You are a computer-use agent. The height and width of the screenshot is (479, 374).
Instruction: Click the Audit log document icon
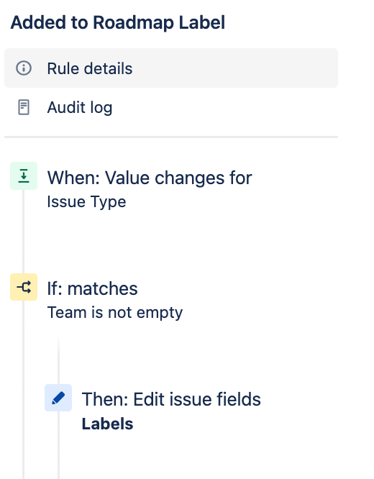(24, 107)
